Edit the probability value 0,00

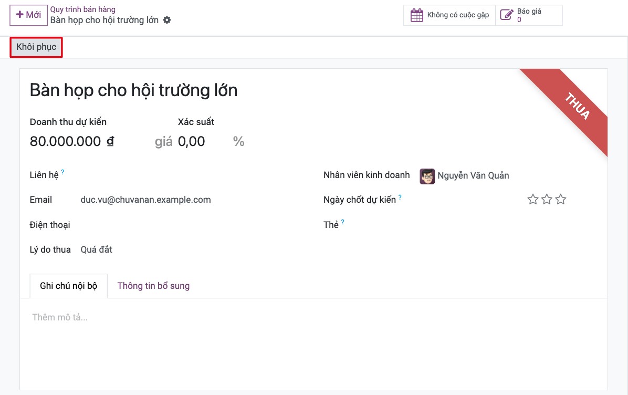click(192, 141)
